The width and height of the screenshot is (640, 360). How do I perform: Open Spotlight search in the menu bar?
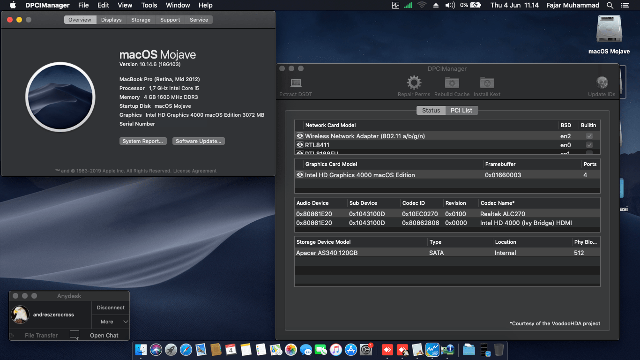[x=610, y=5]
